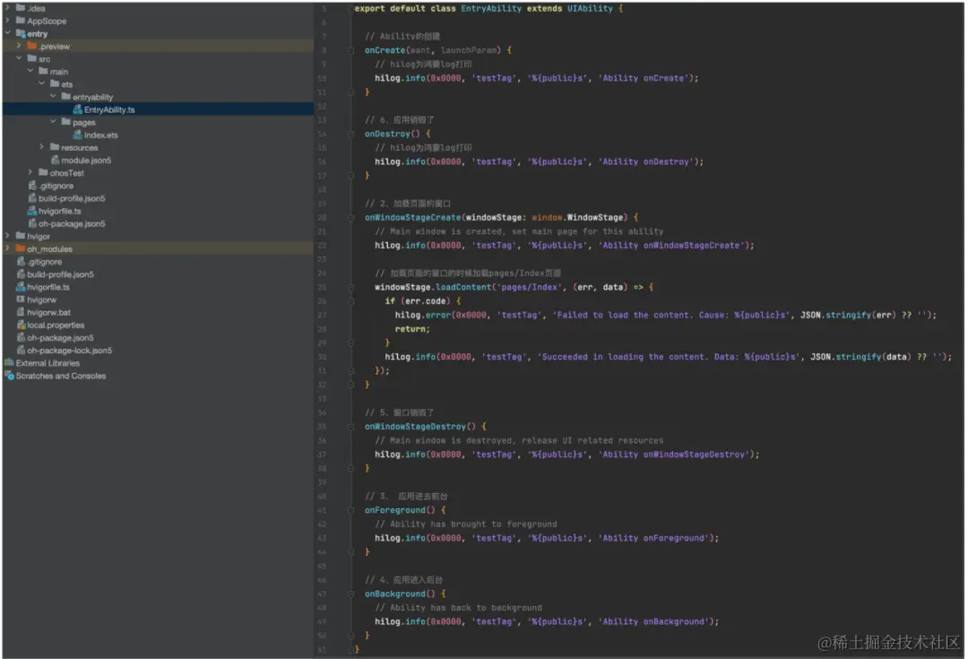This screenshot has height=659, width=968.
Task: Click the oh-package-lock.json5 file icon
Action: point(21,351)
